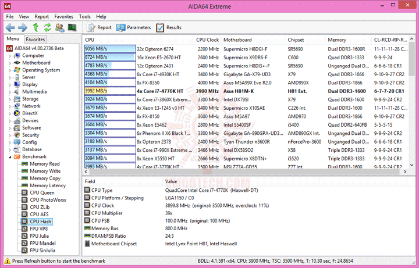
Task: Expand the Computer tree node arrow
Action: pyautogui.click(x=10, y=56)
